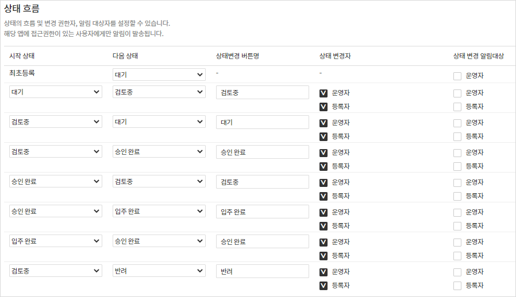The width and height of the screenshot is (516, 297).
Task: Open next state dropdown in 대기 start row
Action: click(159, 92)
